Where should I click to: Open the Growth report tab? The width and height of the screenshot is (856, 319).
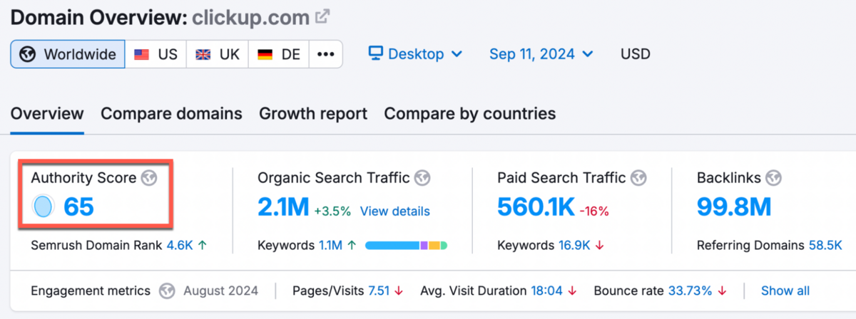tap(313, 114)
